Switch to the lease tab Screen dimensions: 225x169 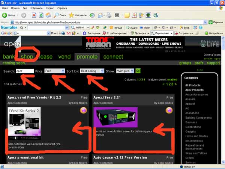[46, 57]
